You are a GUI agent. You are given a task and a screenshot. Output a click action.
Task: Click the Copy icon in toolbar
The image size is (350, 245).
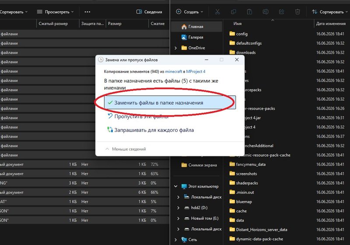click(x=234, y=12)
